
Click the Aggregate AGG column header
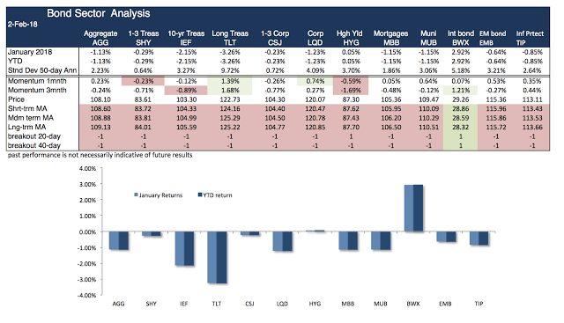(100, 38)
